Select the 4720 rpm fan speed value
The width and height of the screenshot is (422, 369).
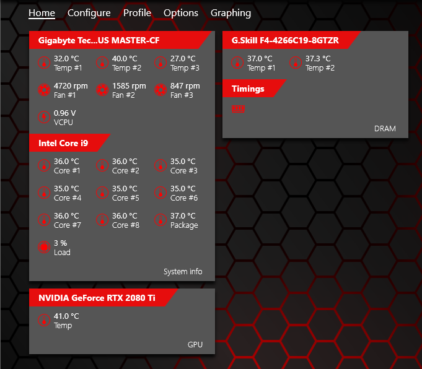coord(71,86)
